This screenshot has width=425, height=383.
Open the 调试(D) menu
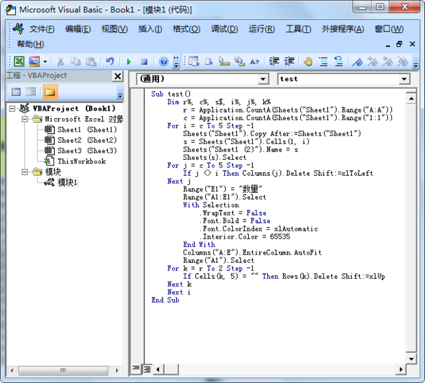tap(224, 29)
